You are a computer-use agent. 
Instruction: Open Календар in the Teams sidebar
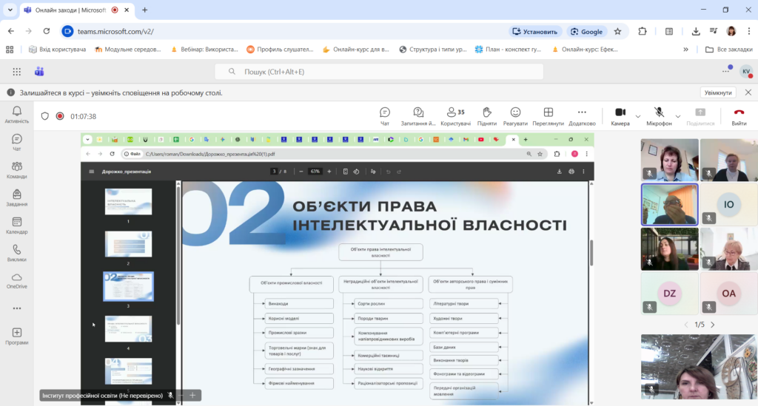[16, 226]
